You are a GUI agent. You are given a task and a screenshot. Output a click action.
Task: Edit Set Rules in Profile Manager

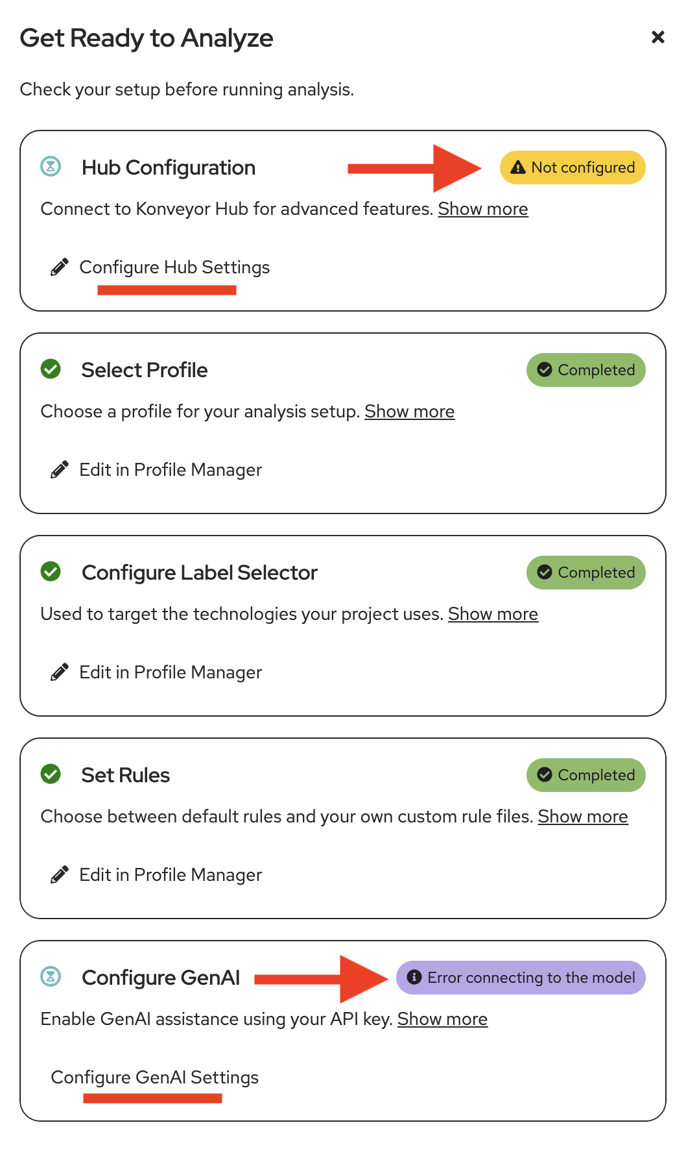pyautogui.click(x=171, y=875)
